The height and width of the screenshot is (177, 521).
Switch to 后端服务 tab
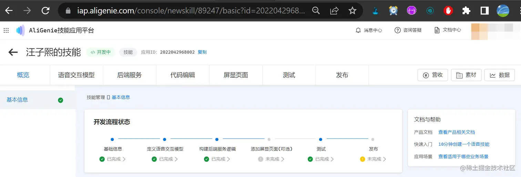click(x=129, y=75)
